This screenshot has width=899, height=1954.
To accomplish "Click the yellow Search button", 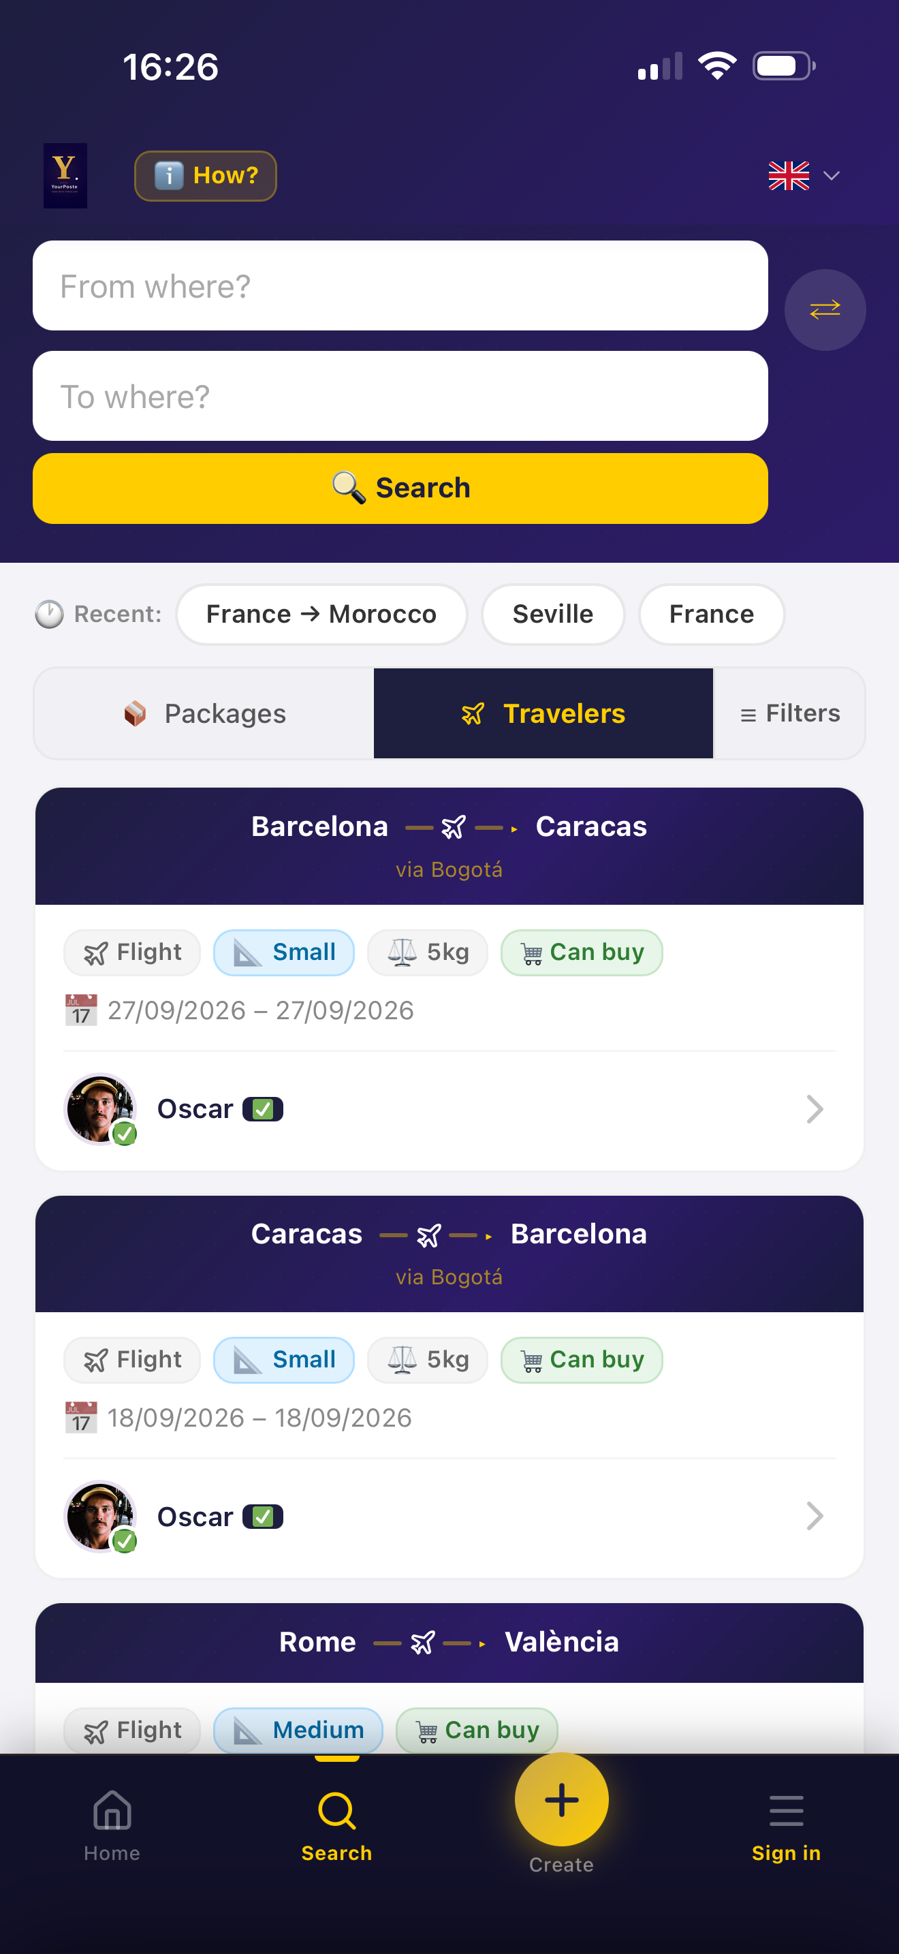I will [400, 488].
